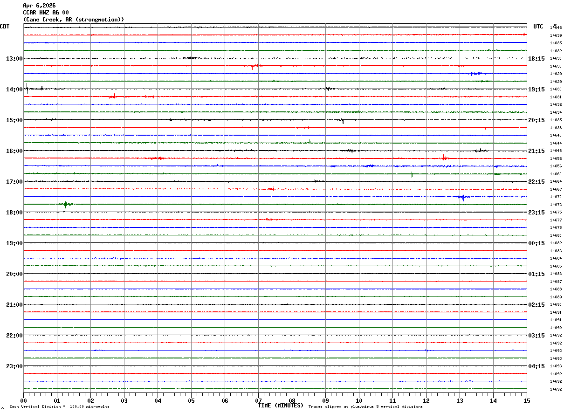
Task: Click the '(Cane Creek, AR (strongmotion))' title
Action: pos(74,20)
